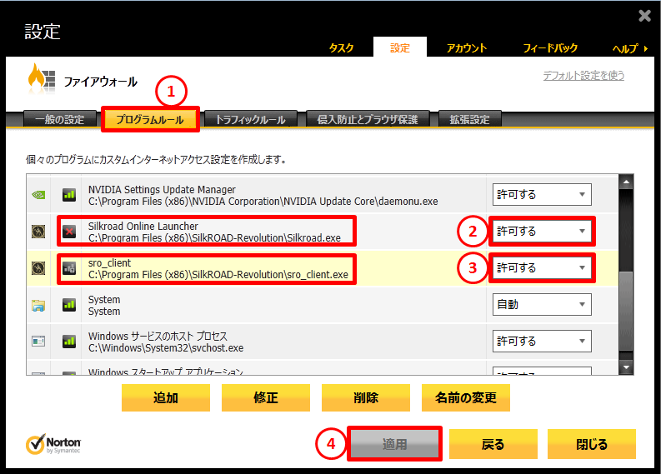Click the 削除 button
The height and width of the screenshot is (474, 661).
[365, 397]
